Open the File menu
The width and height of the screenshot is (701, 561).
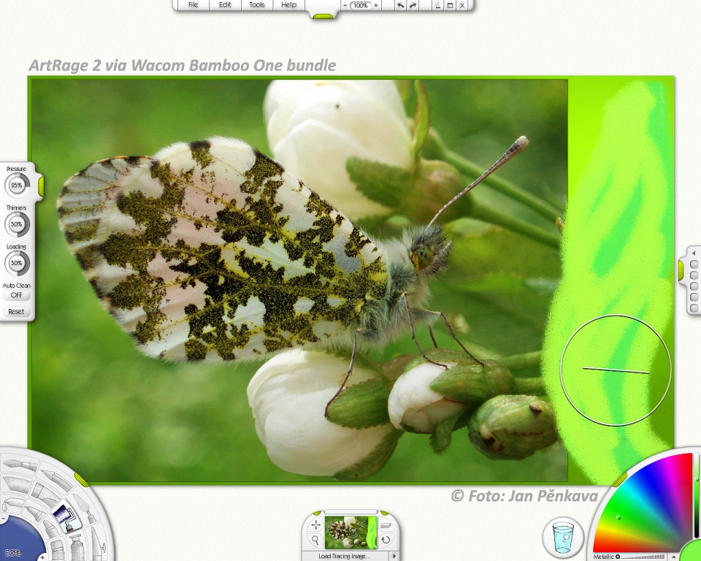pyautogui.click(x=193, y=5)
